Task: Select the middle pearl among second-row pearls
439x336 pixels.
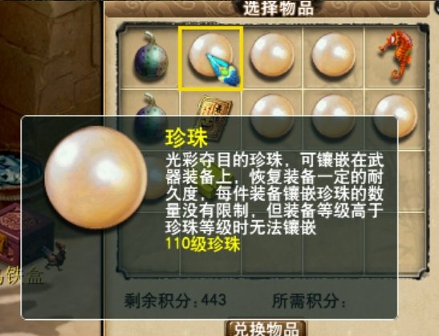Action: (334, 116)
